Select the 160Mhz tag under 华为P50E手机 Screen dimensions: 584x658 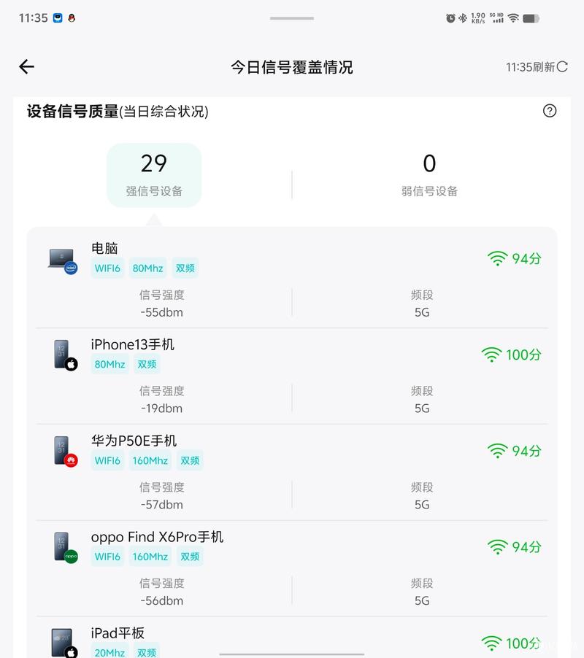150,460
